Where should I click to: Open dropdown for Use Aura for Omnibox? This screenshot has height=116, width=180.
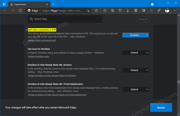coord(136,53)
